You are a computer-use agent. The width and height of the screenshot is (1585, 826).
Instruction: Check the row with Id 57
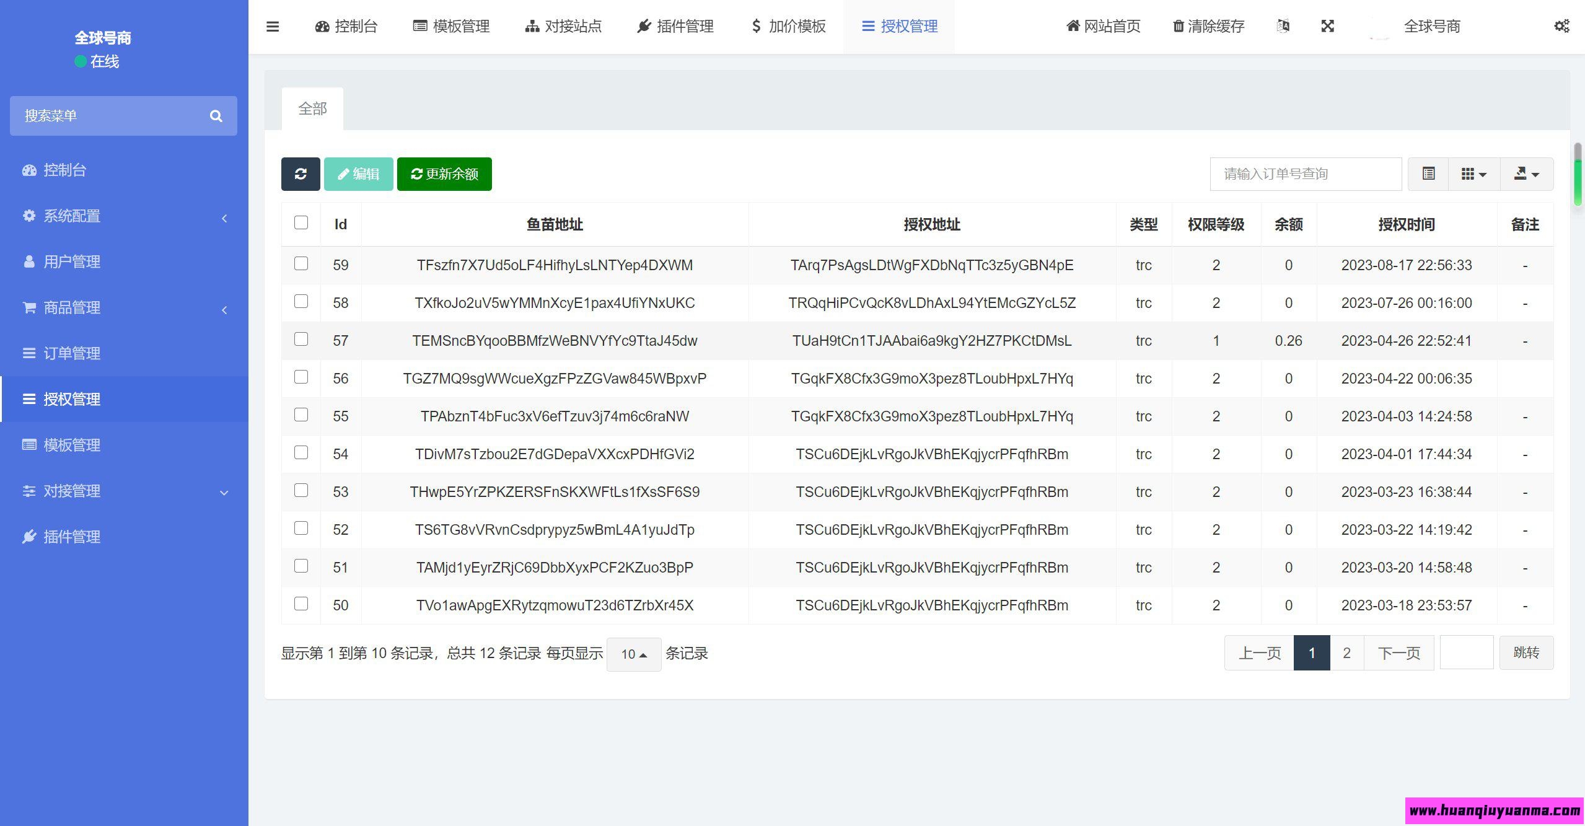301,339
